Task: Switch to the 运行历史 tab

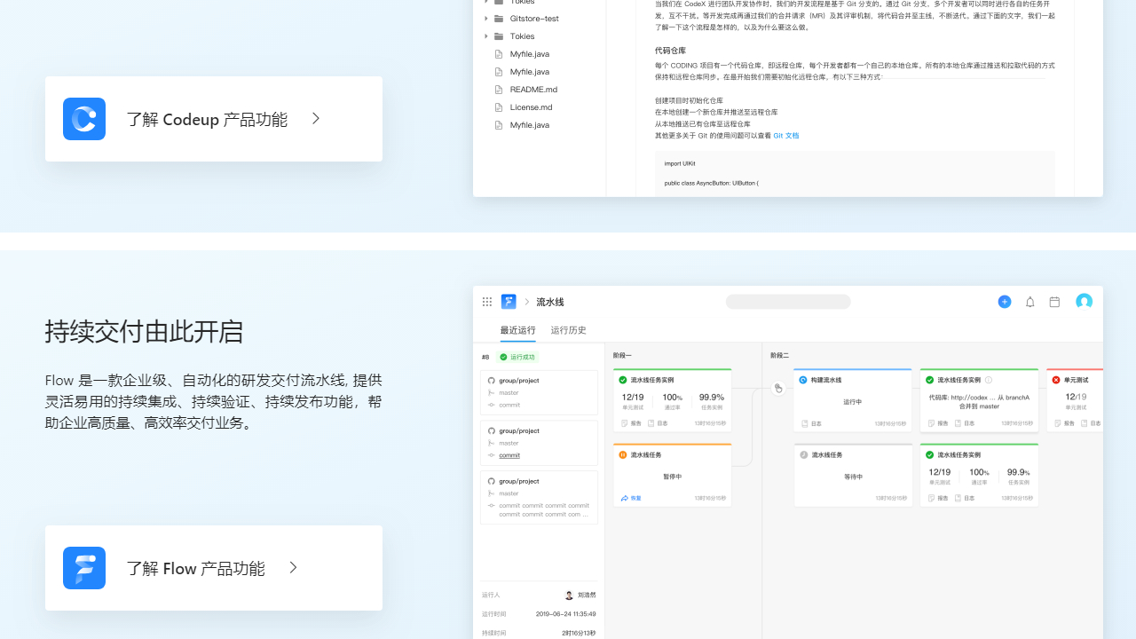Action: pyautogui.click(x=568, y=329)
